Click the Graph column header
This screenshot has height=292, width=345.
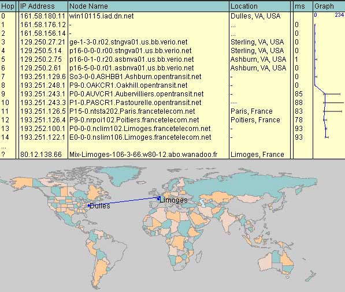click(329, 6)
